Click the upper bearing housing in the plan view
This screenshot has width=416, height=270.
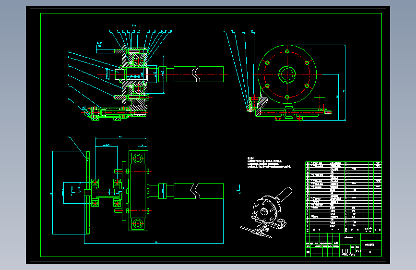tap(138, 159)
